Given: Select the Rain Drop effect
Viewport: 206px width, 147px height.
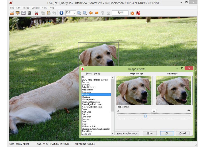Looking at the screenshot, I should (x=87, y=112).
